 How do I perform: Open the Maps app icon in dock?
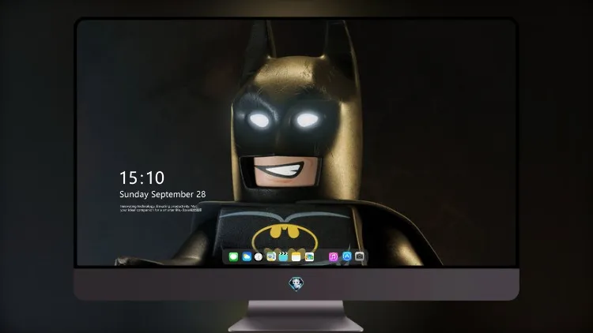[271, 257]
